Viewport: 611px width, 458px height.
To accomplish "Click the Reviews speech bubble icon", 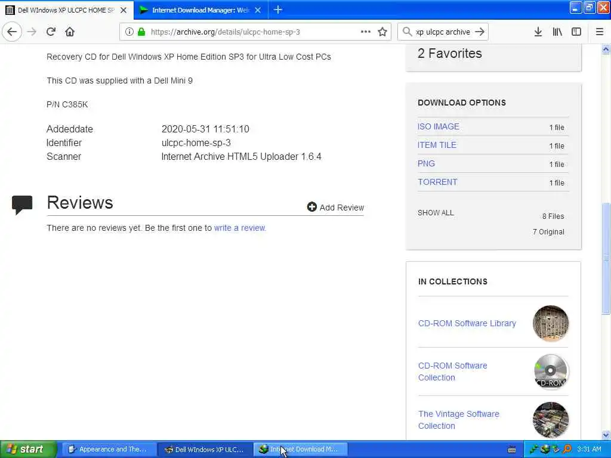I will click(22, 205).
